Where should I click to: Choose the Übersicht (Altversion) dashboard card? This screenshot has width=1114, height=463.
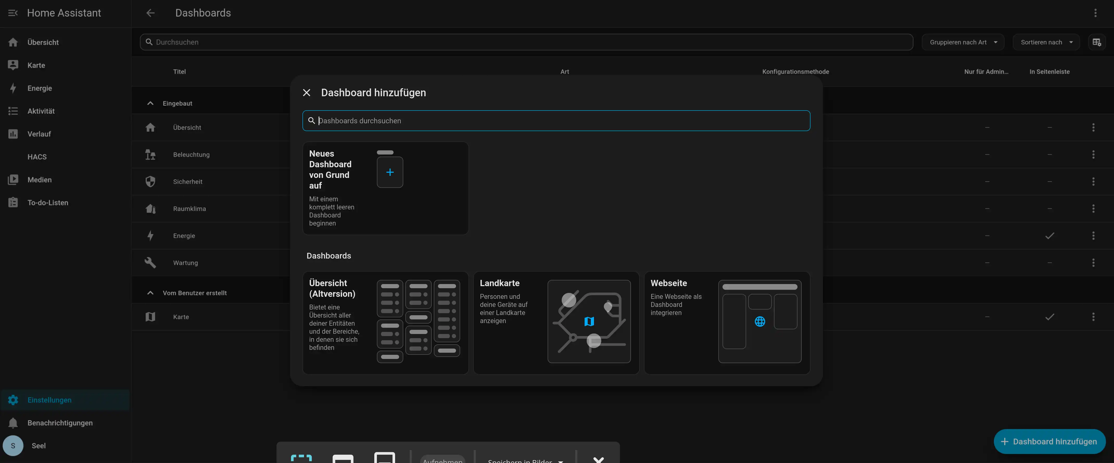coord(385,323)
